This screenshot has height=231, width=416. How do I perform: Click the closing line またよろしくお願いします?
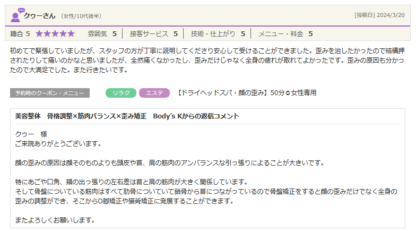click(55, 220)
